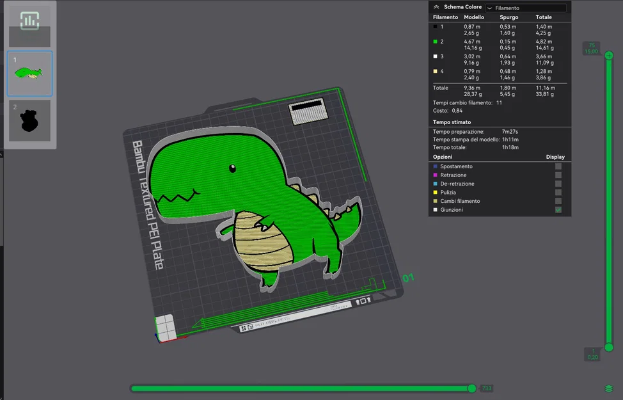Click the '3,86 g' total weight for filament 4

[x=544, y=77]
